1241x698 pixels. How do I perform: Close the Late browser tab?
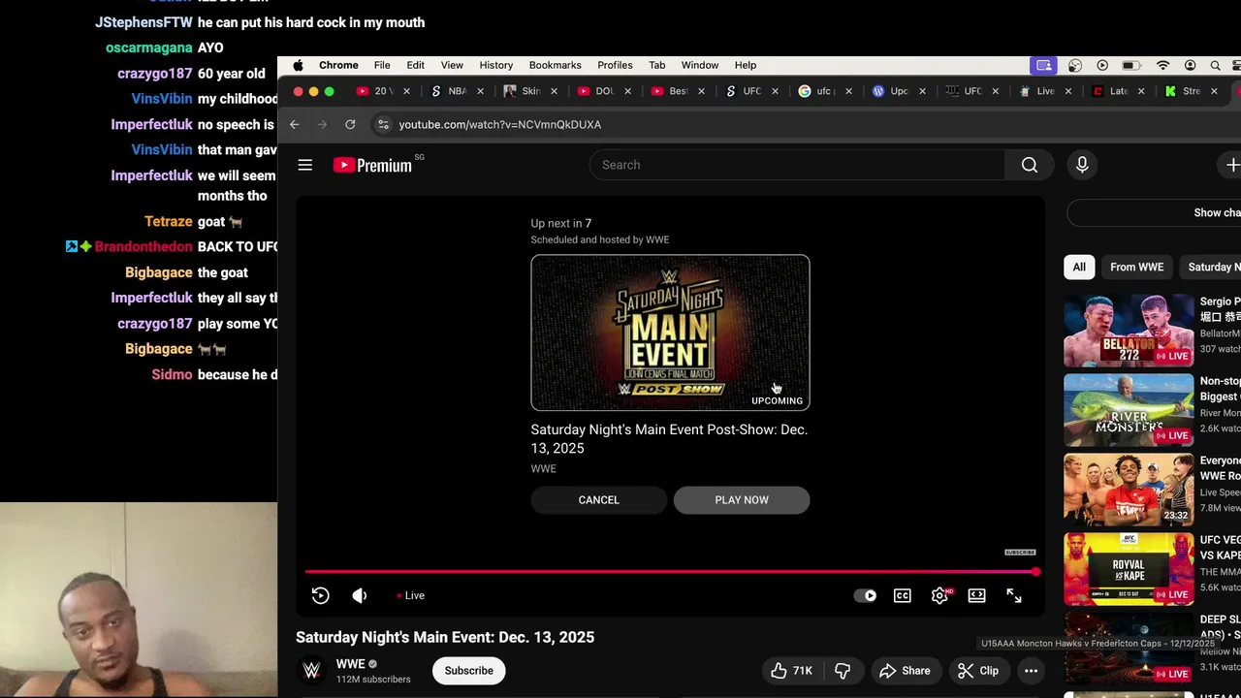click(1141, 91)
